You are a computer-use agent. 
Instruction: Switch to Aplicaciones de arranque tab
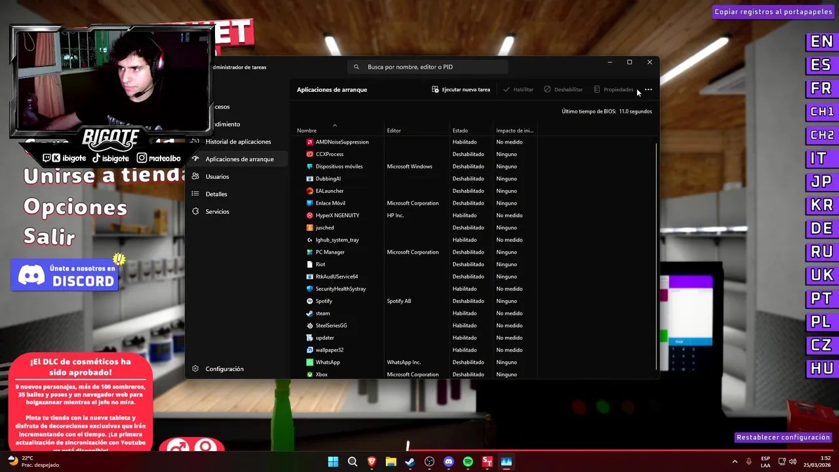click(x=239, y=159)
